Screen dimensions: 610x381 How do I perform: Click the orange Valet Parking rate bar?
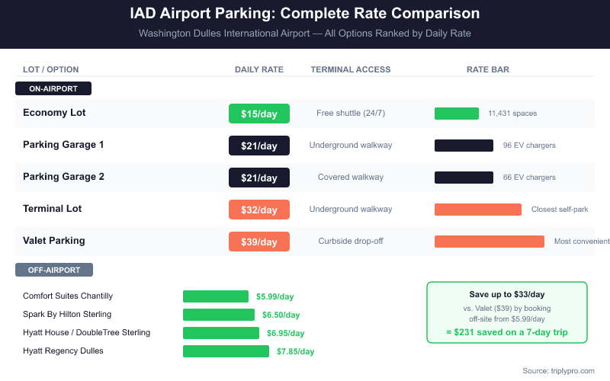[489, 242]
